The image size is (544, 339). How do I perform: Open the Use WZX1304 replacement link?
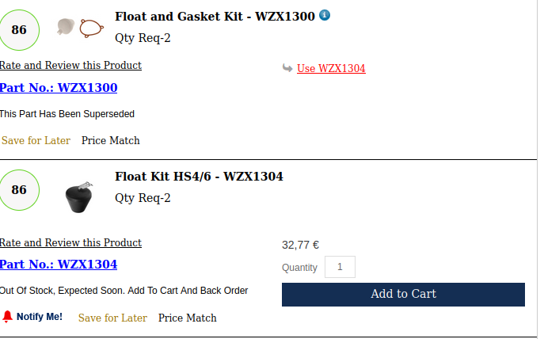[x=331, y=68]
